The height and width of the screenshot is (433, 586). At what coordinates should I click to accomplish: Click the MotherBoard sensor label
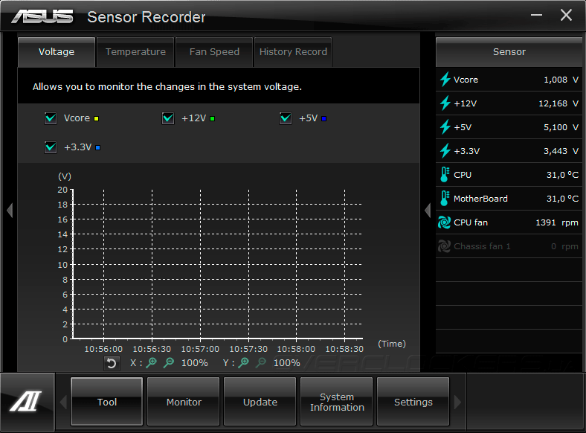tap(480, 199)
